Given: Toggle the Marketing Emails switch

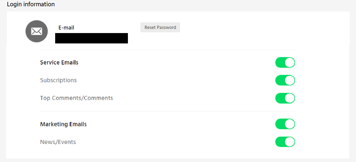Looking at the screenshot, I should [285, 124].
